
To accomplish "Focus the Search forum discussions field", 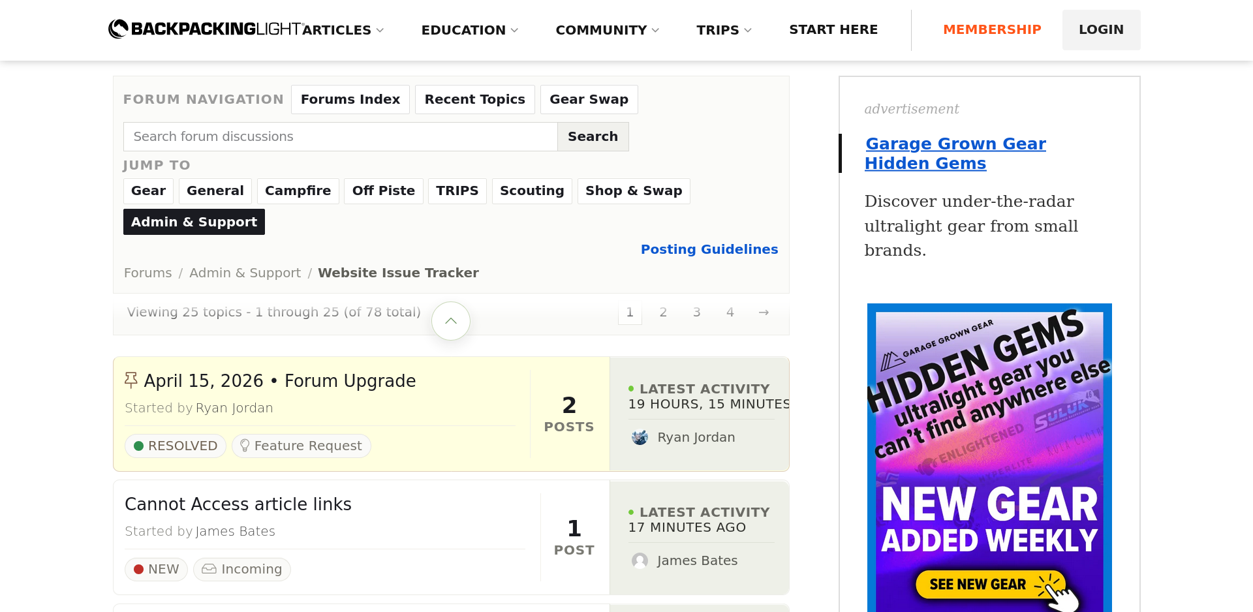I will 341,136.
